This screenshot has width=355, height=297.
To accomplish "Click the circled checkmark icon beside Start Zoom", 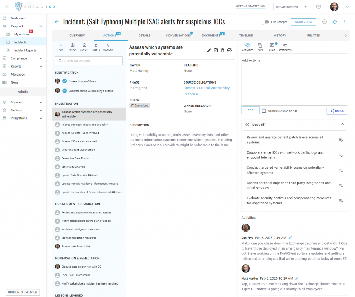I will click(324, 22).
